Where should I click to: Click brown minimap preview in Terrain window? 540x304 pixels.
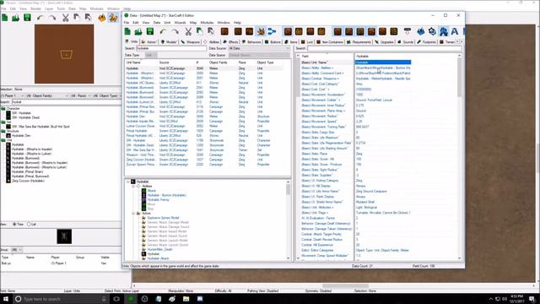[64, 54]
